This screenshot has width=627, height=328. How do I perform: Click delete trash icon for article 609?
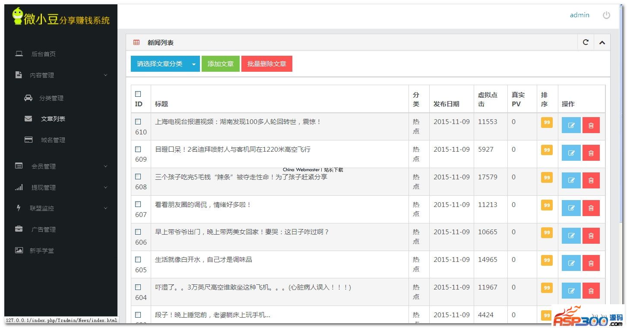click(591, 153)
